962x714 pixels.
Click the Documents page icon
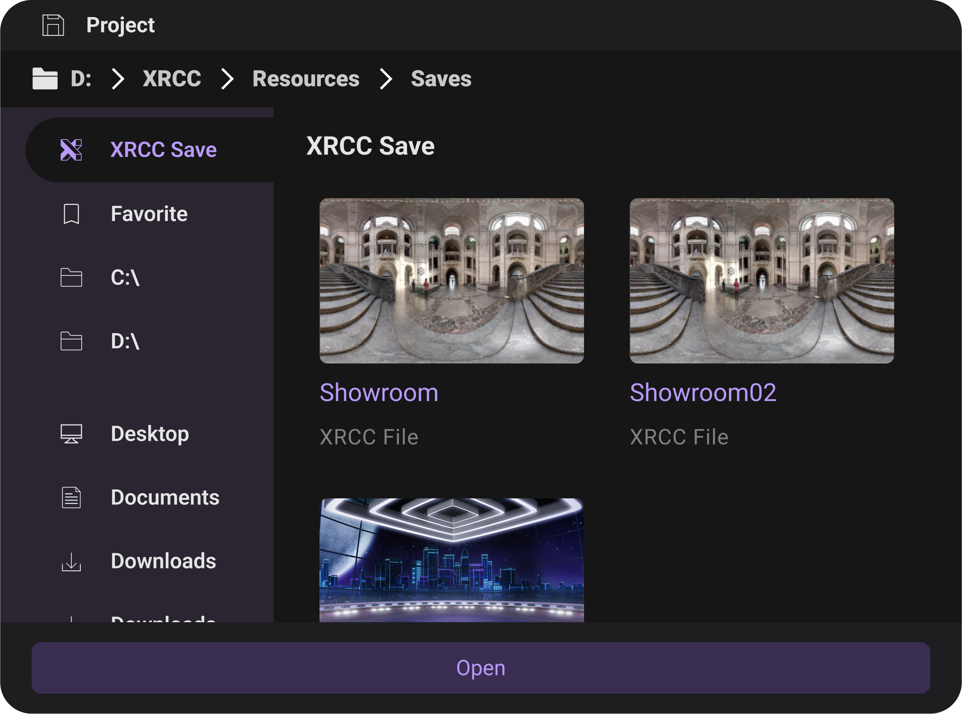click(71, 497)
